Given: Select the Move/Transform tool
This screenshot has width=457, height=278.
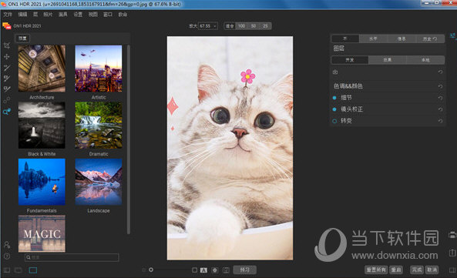Looking at the screenshot, I should click(7, 57).
